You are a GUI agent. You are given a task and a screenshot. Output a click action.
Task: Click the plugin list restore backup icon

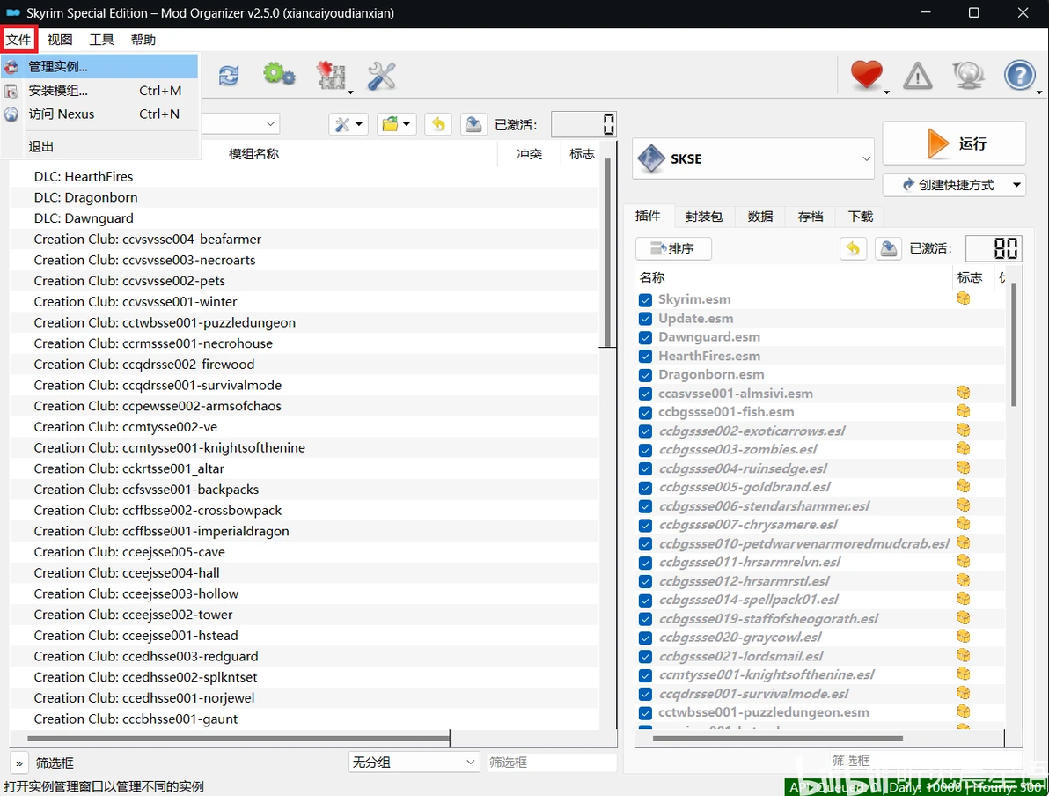[853, 248]
